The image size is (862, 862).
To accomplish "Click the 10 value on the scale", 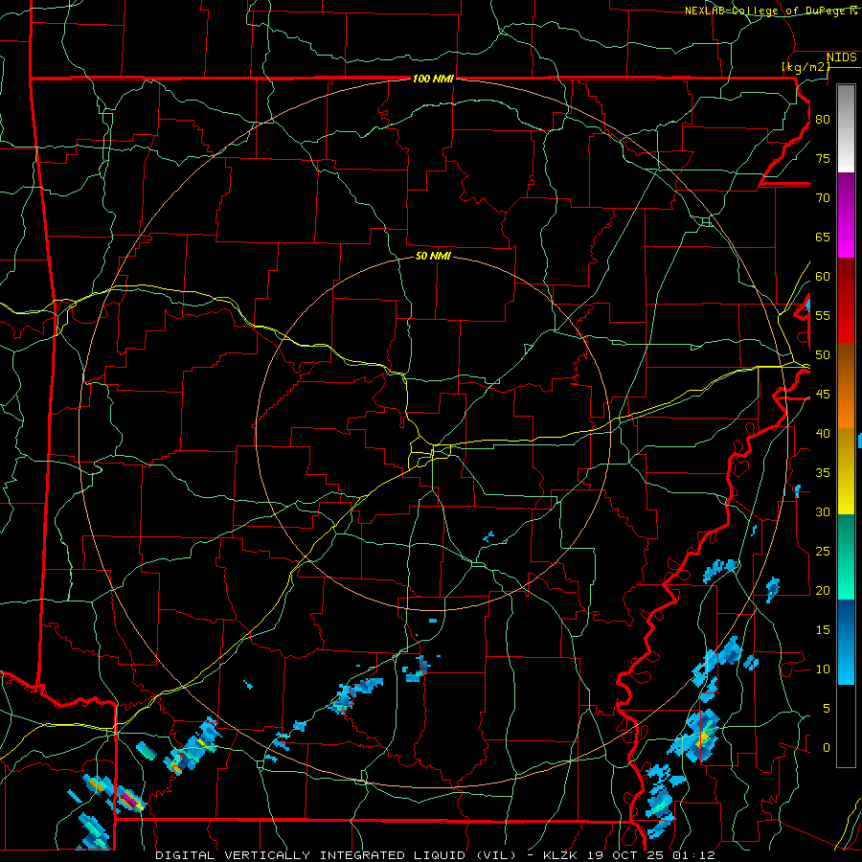I will (x=823, y=669).
